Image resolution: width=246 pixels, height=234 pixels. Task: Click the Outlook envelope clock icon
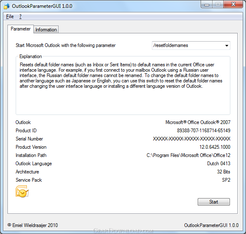[22, 192]
